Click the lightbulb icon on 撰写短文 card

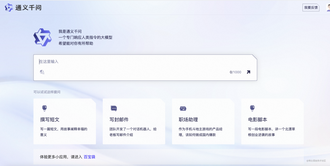coord(44,108)
